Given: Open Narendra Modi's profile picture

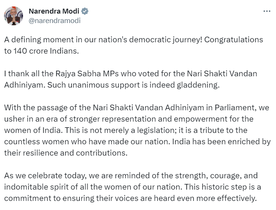Looking at the screenshot, I should (x=14, y=16).
